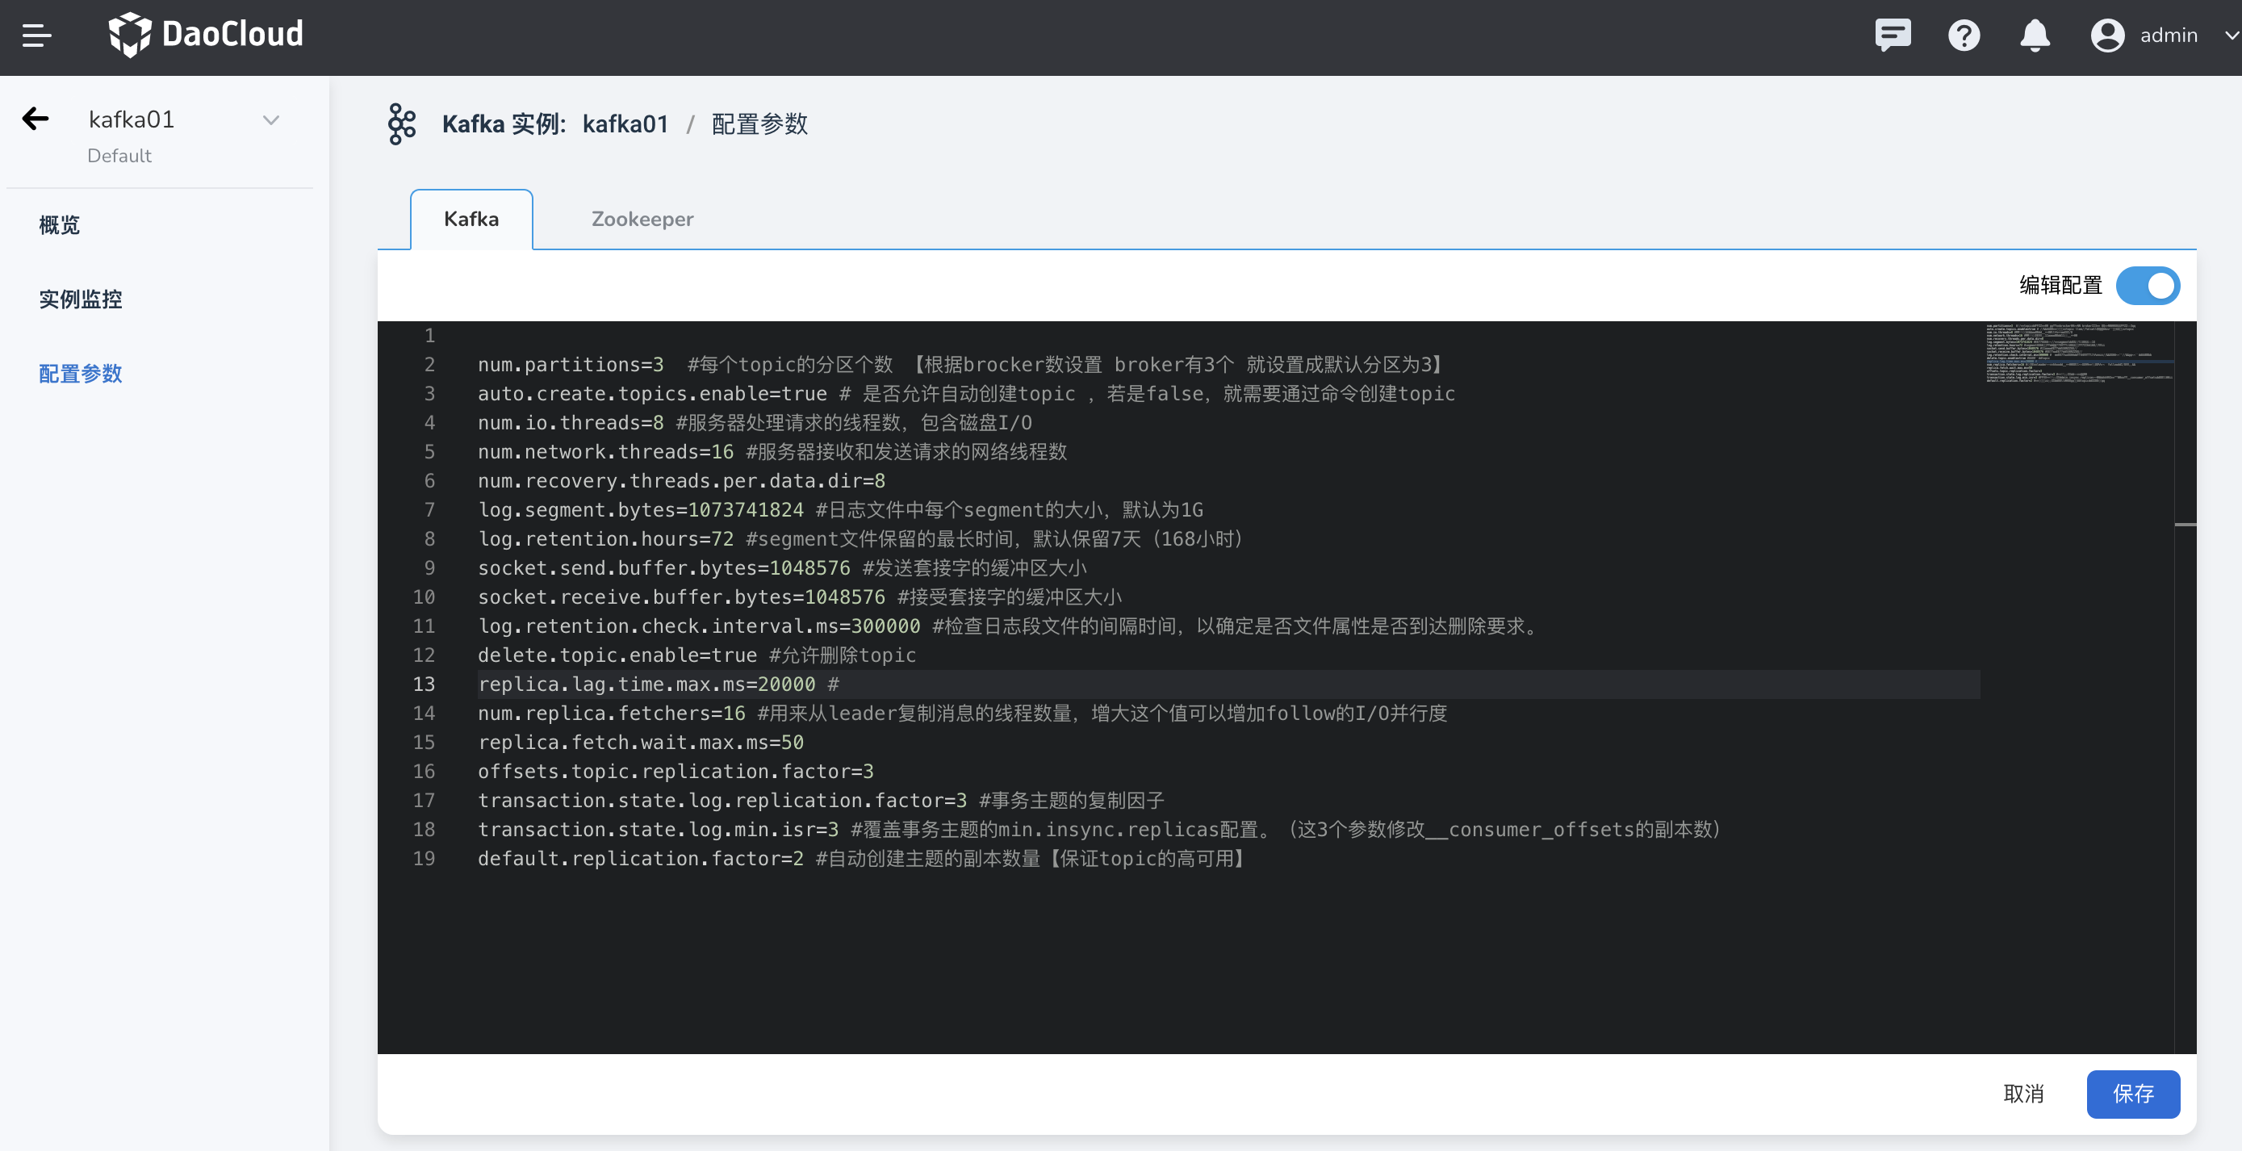The width and height of the screenshot is (2242, 1151).
Task: Switch to the Zookeeper tab
Action: pyautogui.click(x=642, y=219)
